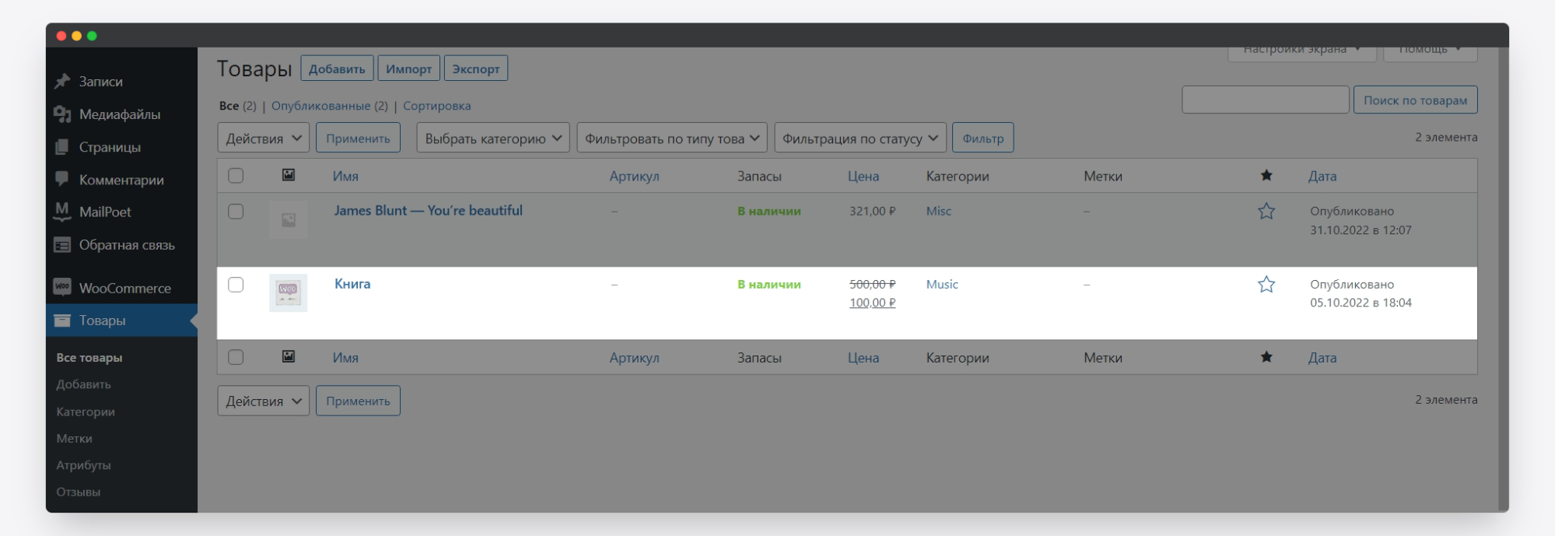Viewport: 1555px width, 536px height.
Task: Open the Категории submenu item
Action: (86, 412)
